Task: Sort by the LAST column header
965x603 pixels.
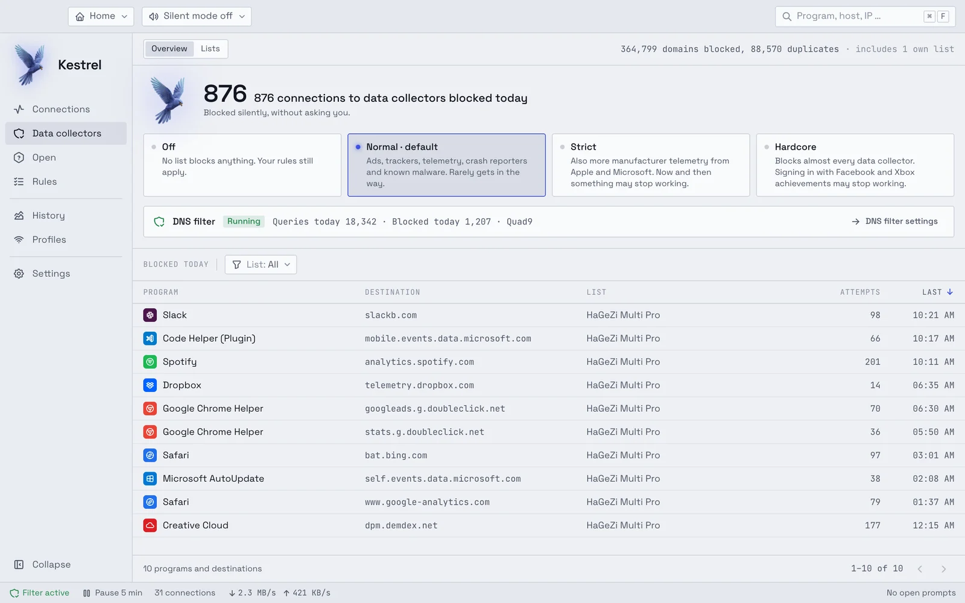Action: (x=937, y=292)
